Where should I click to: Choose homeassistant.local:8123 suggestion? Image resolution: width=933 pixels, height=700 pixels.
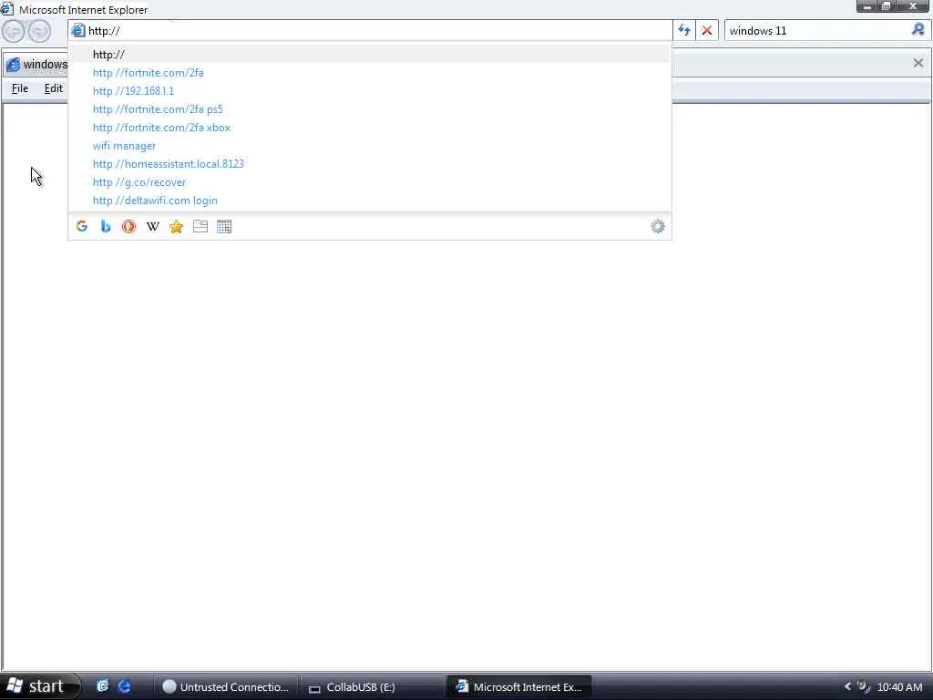click(370, 164)
